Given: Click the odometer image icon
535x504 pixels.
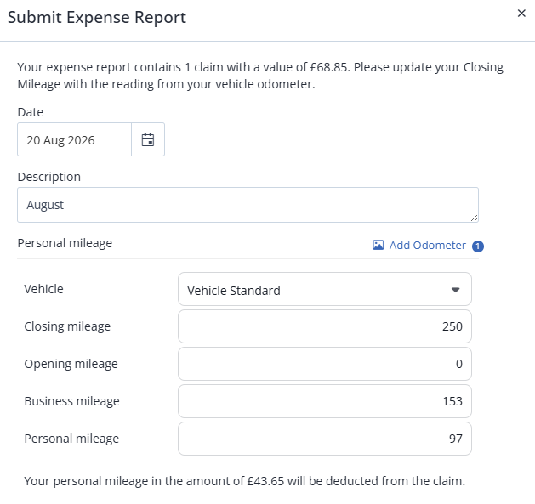Looking at the screenshot, I should click(x=378, y=245).
